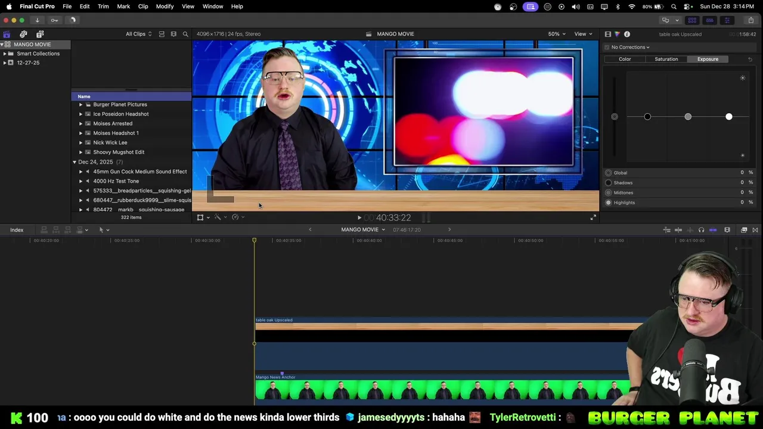Go back in timeline history
The height and width of the screenshot is (429, 763).
click(310, 229)
